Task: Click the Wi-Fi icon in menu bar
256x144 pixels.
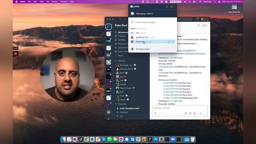Action: tap(200, 2)
